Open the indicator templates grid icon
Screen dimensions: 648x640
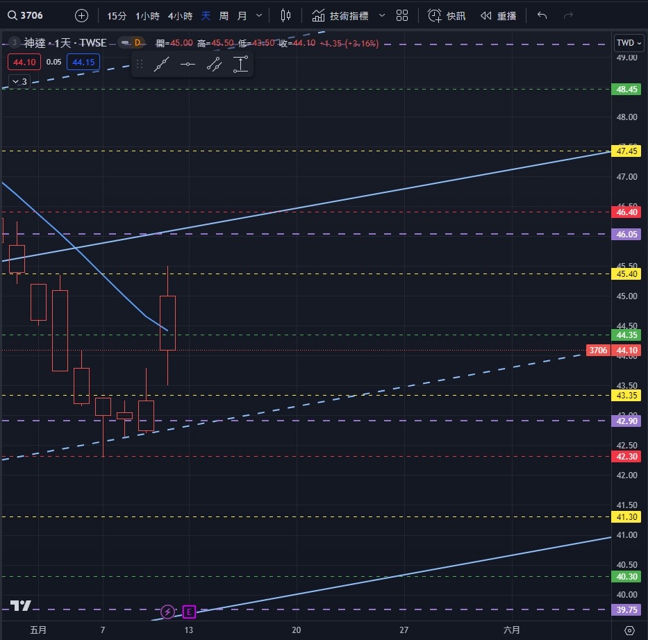[x=401, y=16]
